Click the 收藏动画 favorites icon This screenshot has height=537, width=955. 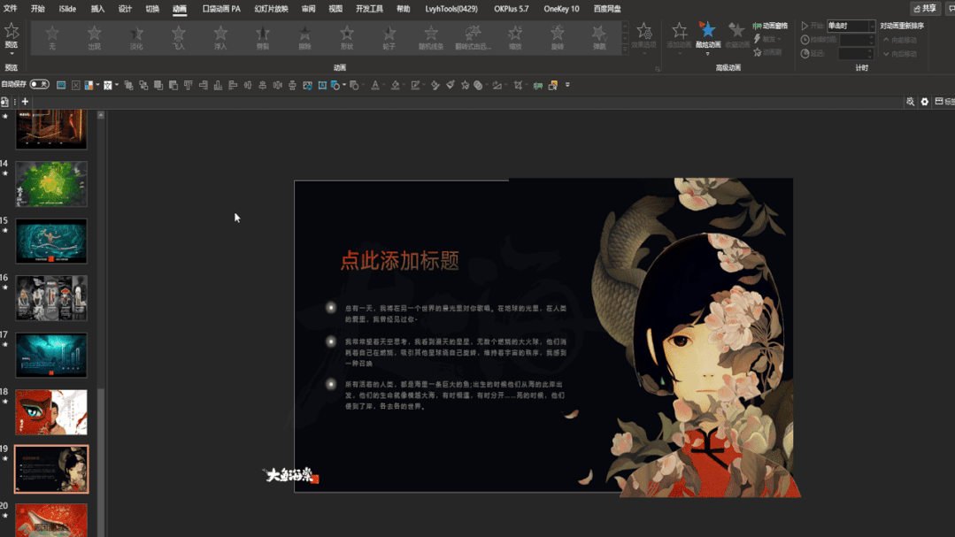737,35
